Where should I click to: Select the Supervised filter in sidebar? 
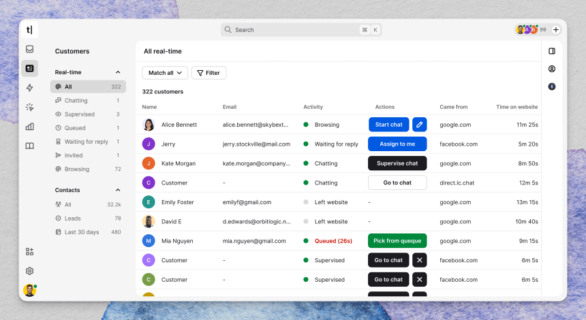(88, 114)
